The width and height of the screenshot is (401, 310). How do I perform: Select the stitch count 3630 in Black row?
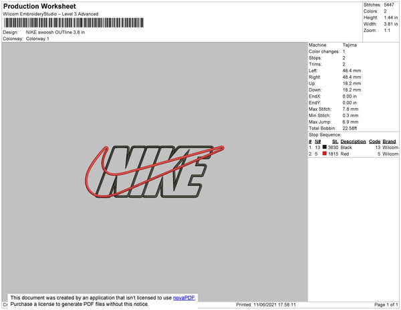click(333, 148)
